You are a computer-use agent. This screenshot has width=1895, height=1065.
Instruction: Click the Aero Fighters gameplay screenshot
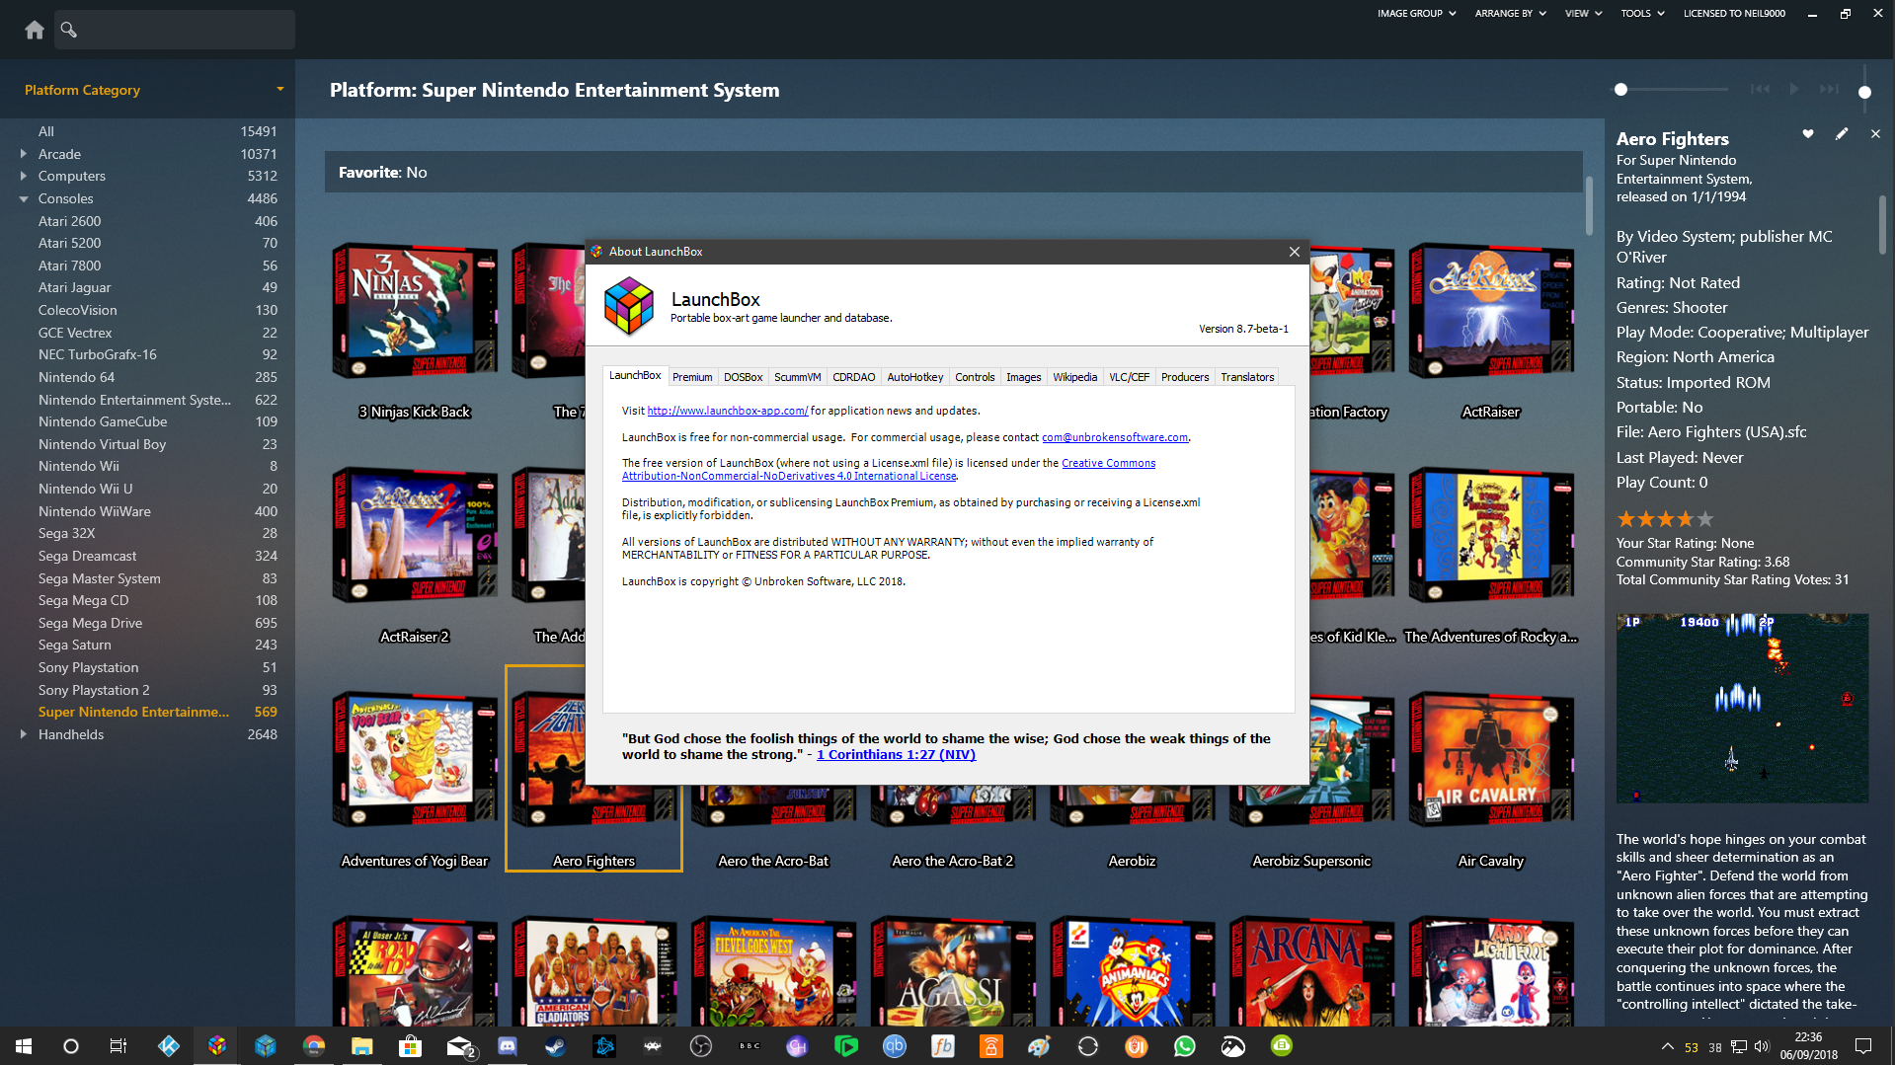tap(1742, 708)
